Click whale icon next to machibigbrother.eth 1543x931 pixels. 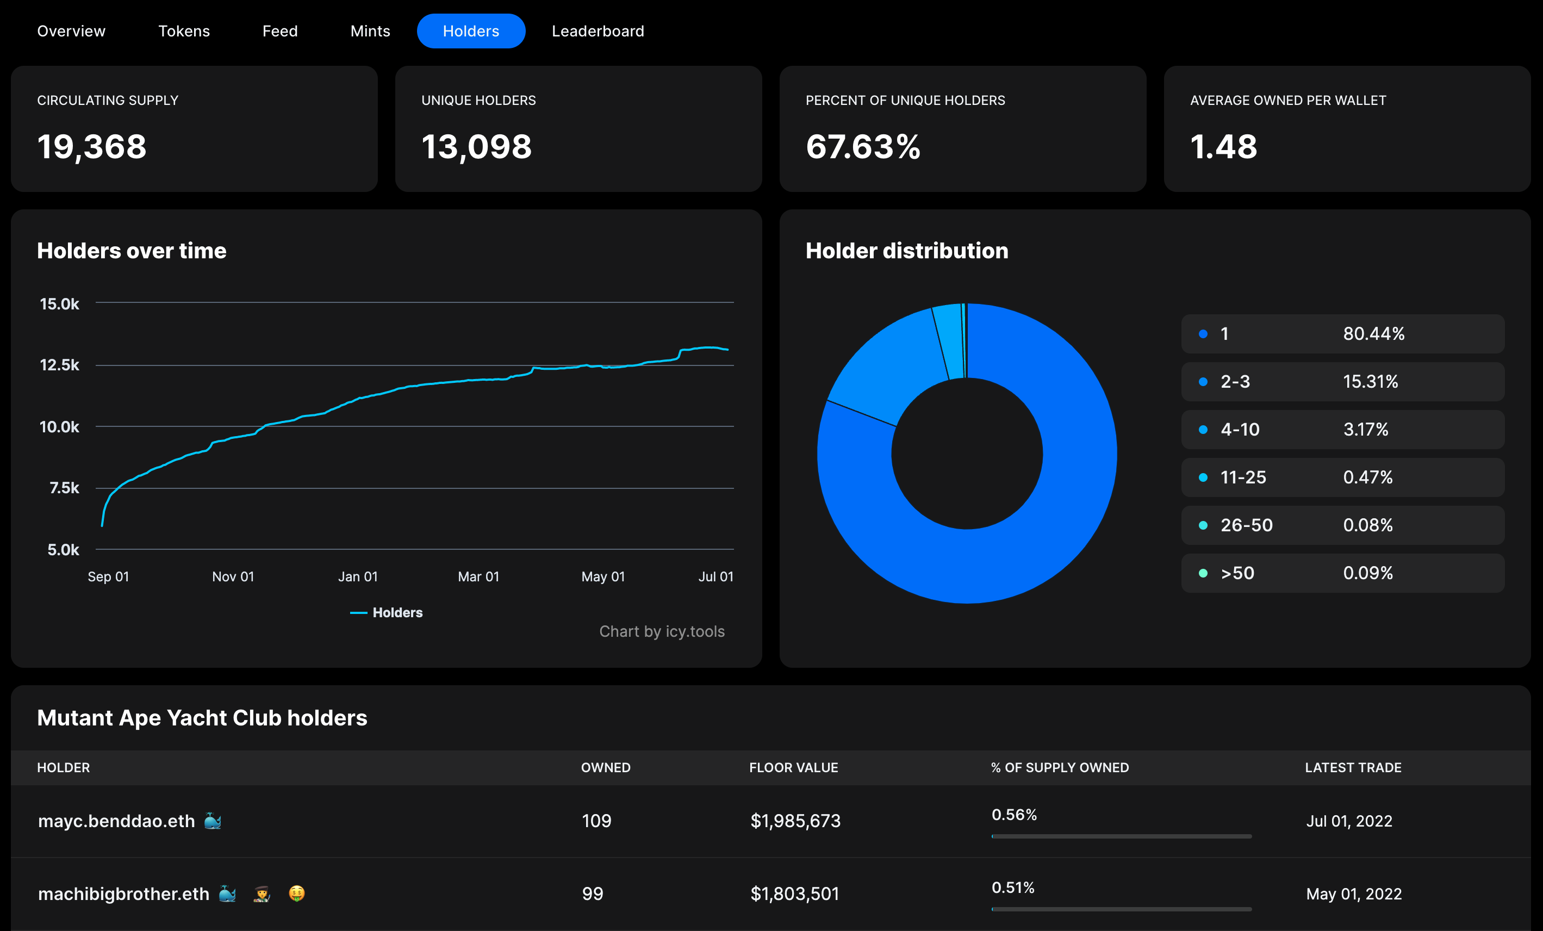227,893
